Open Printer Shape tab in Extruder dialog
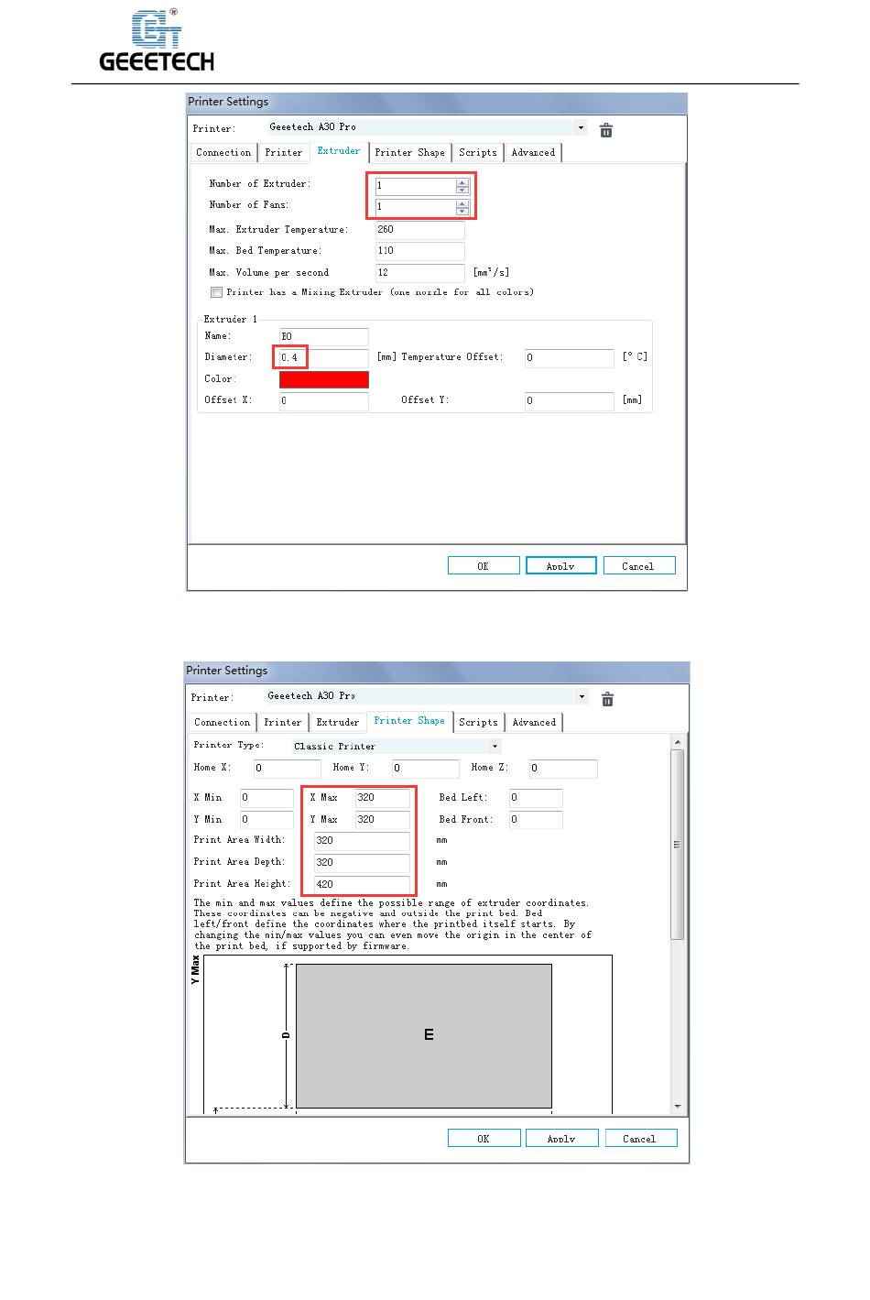Screen dimensions: 870x1300 pos(410,153)
